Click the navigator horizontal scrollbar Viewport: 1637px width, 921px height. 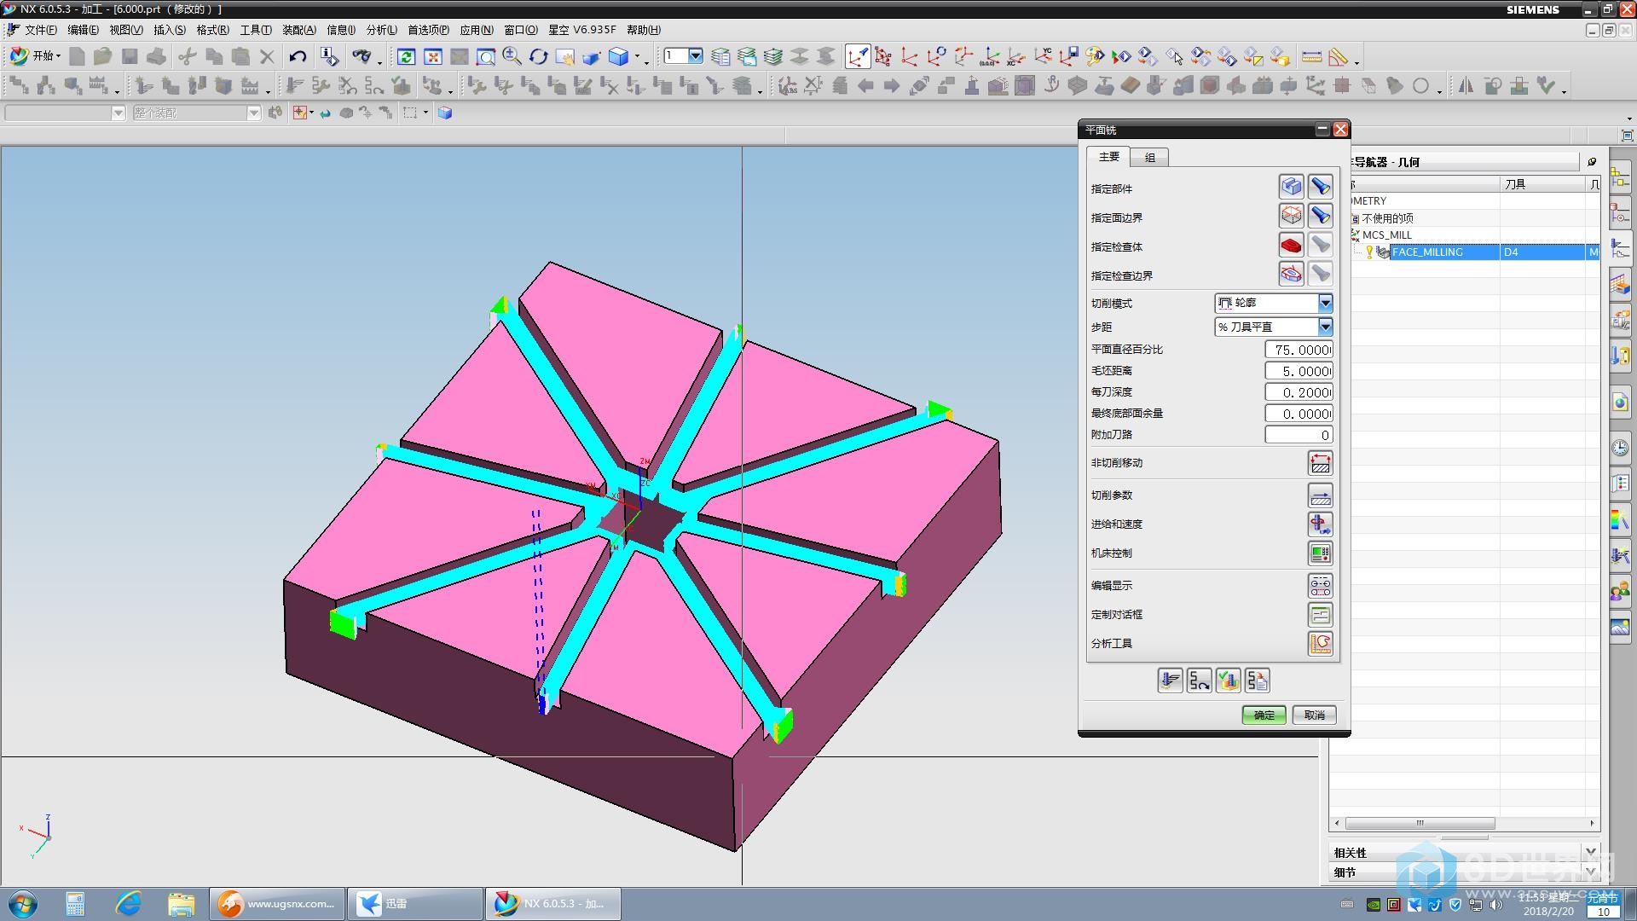tap(1420, 823)
